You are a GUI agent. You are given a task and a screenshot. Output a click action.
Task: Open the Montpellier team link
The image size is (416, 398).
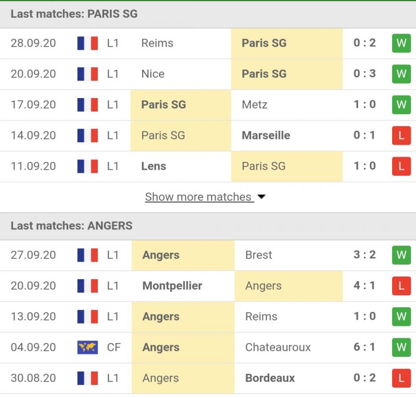[x=172, y=285]
